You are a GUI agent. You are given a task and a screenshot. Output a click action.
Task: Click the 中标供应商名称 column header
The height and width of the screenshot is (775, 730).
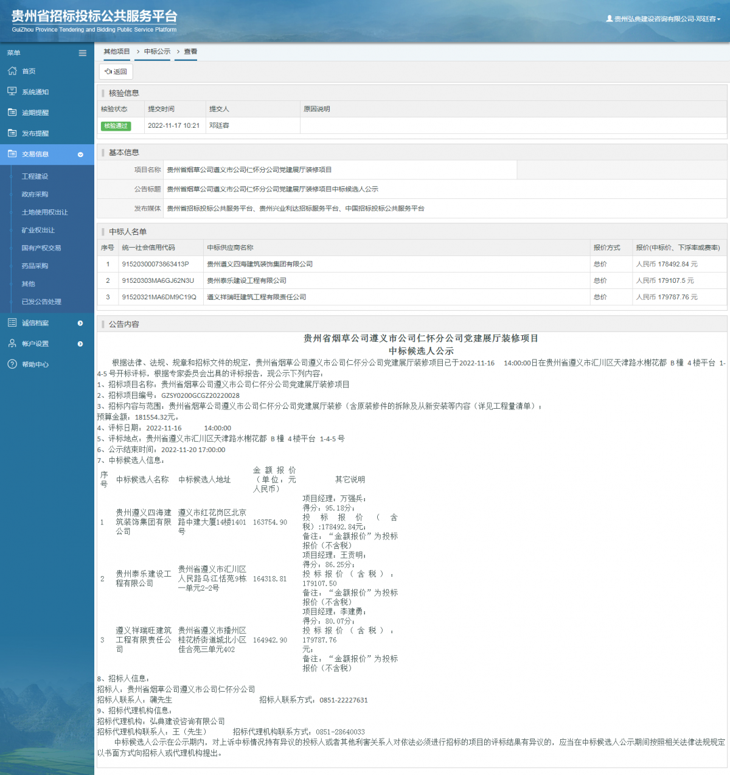230,248
